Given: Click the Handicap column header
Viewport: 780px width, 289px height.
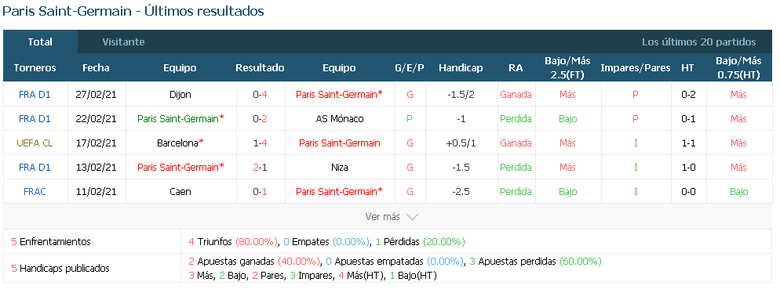Looking at the screenshot, I should [461, 68].
